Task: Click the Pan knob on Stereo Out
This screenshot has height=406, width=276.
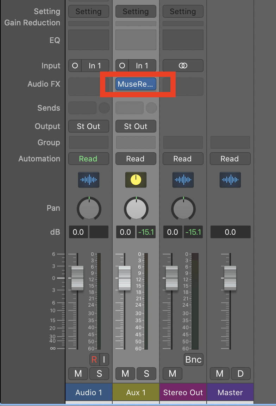Action: coord(183,209)
